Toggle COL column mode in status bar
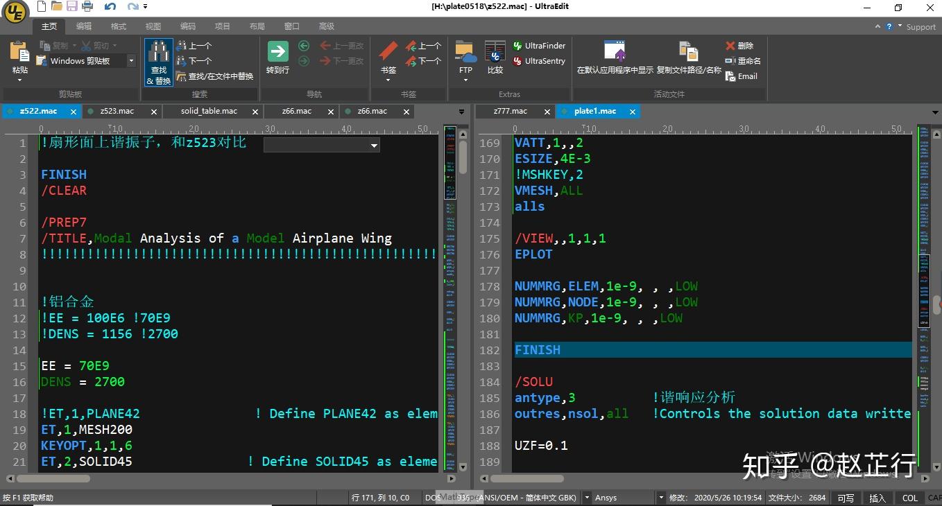The height and width of the screenshot is (506, 942). tap(909, 498)
